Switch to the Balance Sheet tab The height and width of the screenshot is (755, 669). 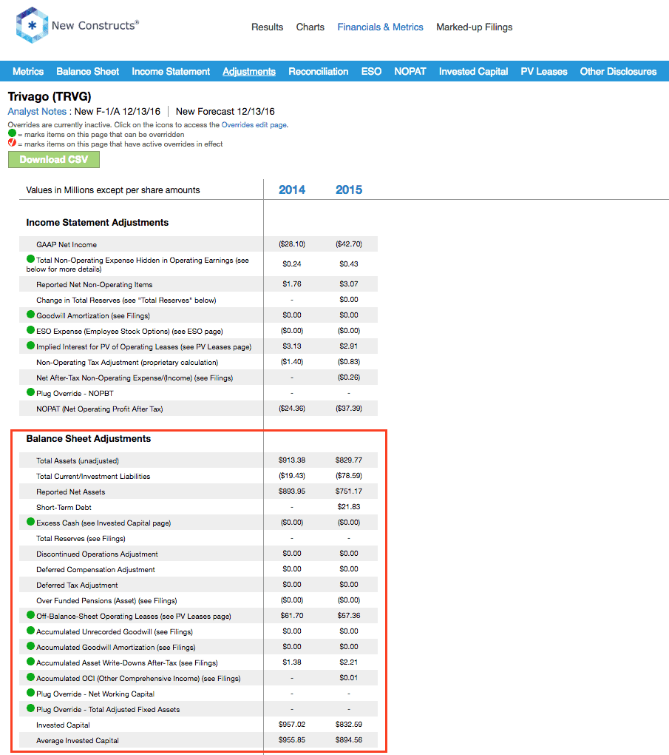point(87,71)
